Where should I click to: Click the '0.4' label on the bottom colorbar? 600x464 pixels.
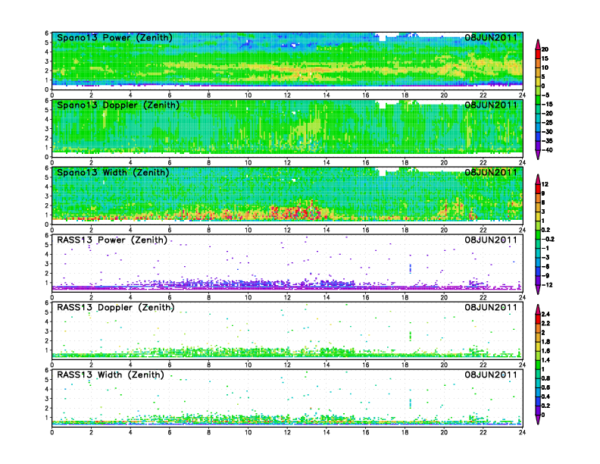coord(545,397)
